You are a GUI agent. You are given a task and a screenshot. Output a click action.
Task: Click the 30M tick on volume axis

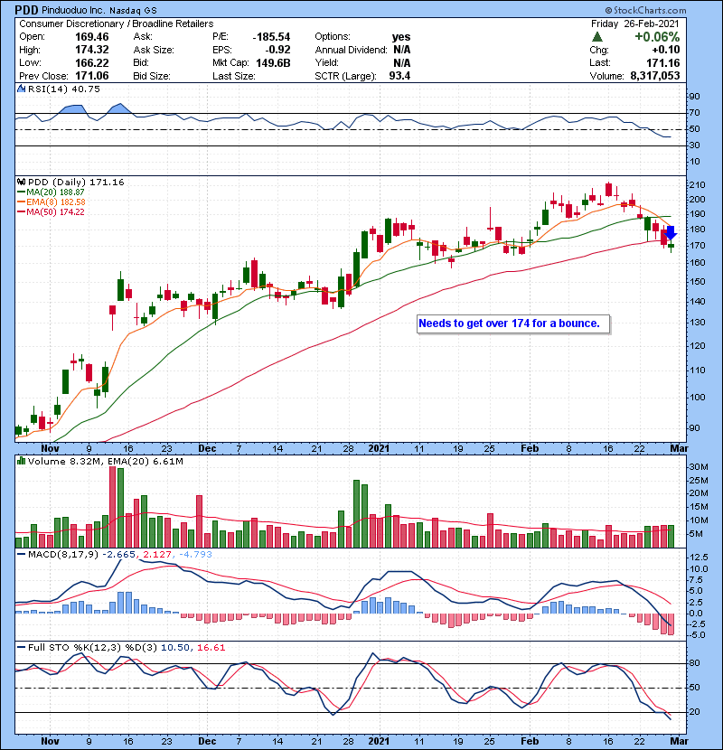pyautogui.click(x=699, y=467)
